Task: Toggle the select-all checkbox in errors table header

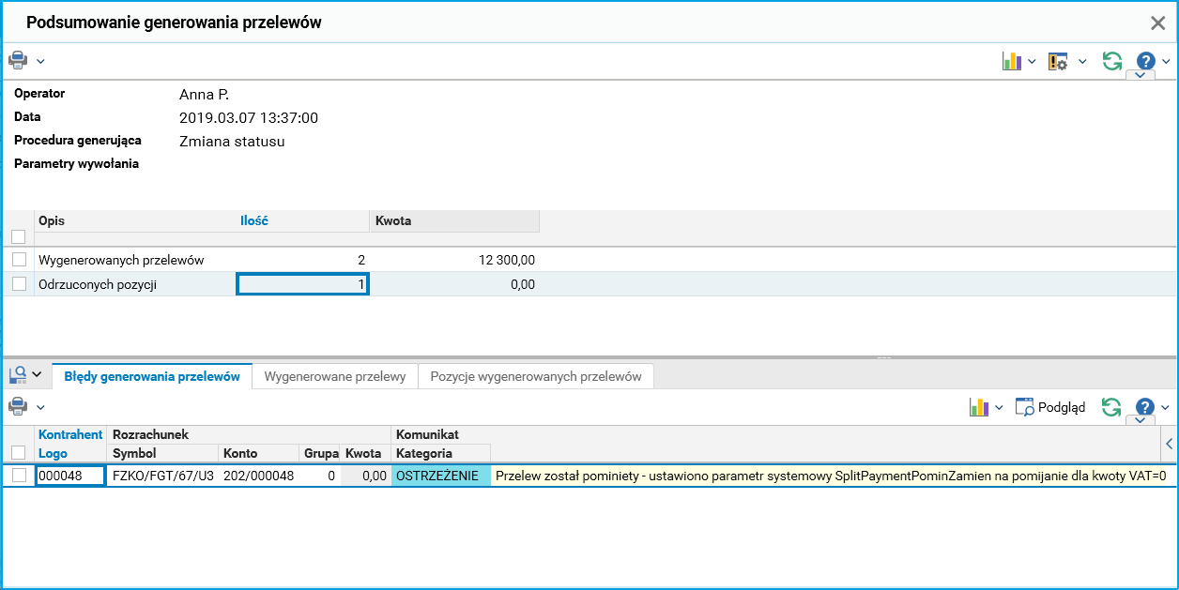Action: pyautogui.click(x=19, y=453)
